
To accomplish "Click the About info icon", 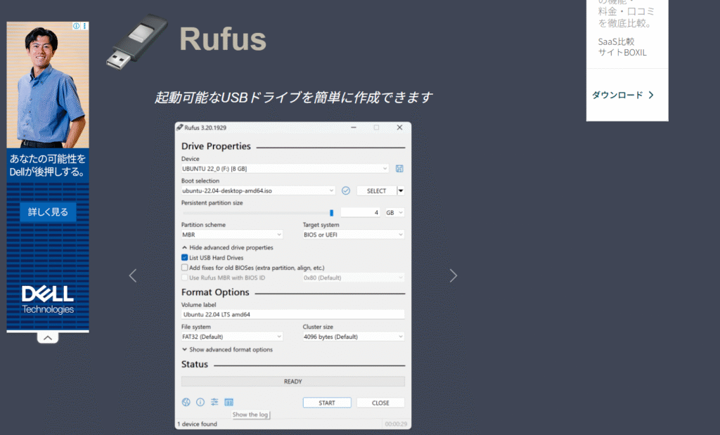I will pyautogui.click(x=200, y=403).
